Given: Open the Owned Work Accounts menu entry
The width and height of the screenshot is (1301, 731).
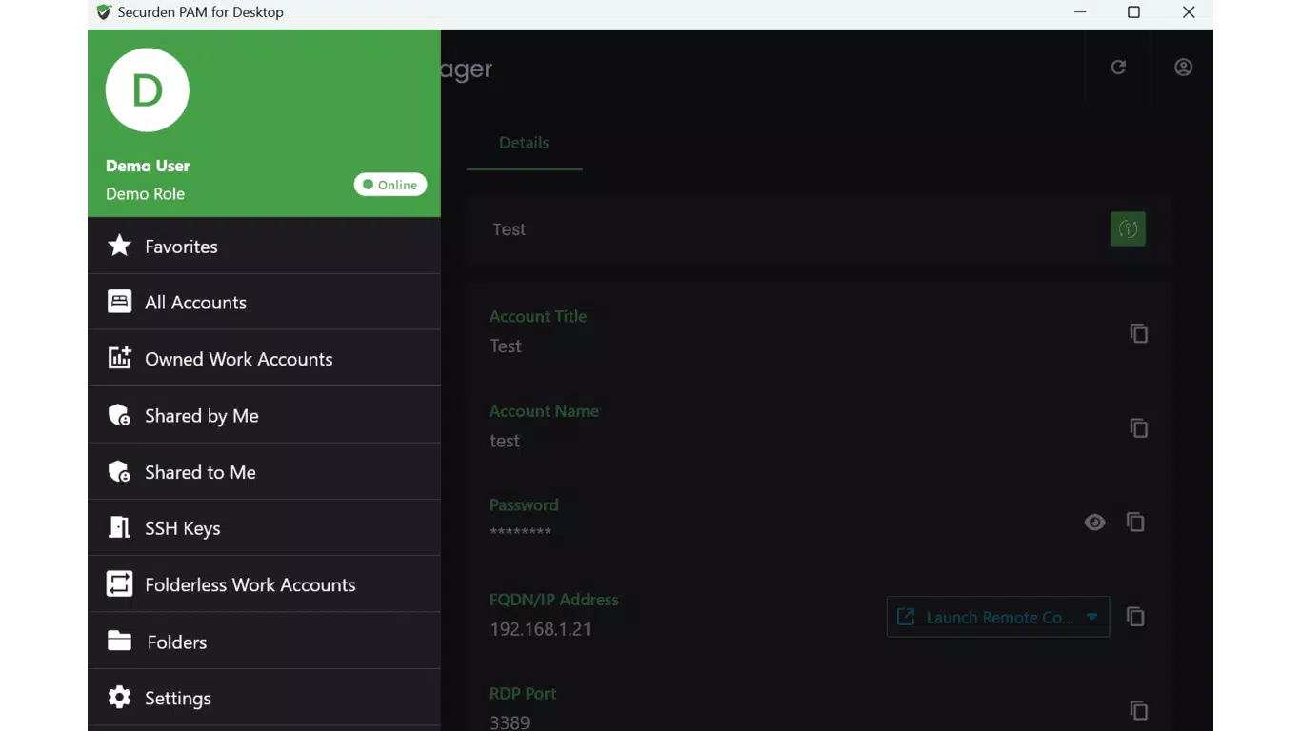Looking at the screenshot, I should (x=239, y=359).
